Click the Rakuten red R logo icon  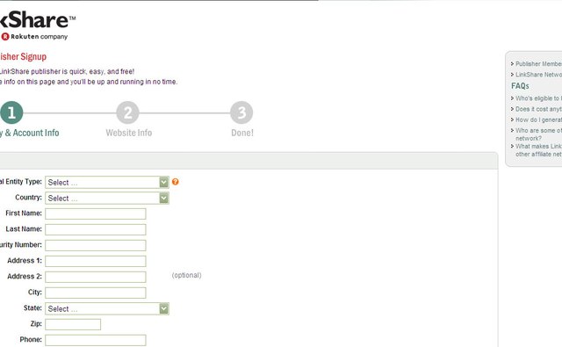pos(5,37)
